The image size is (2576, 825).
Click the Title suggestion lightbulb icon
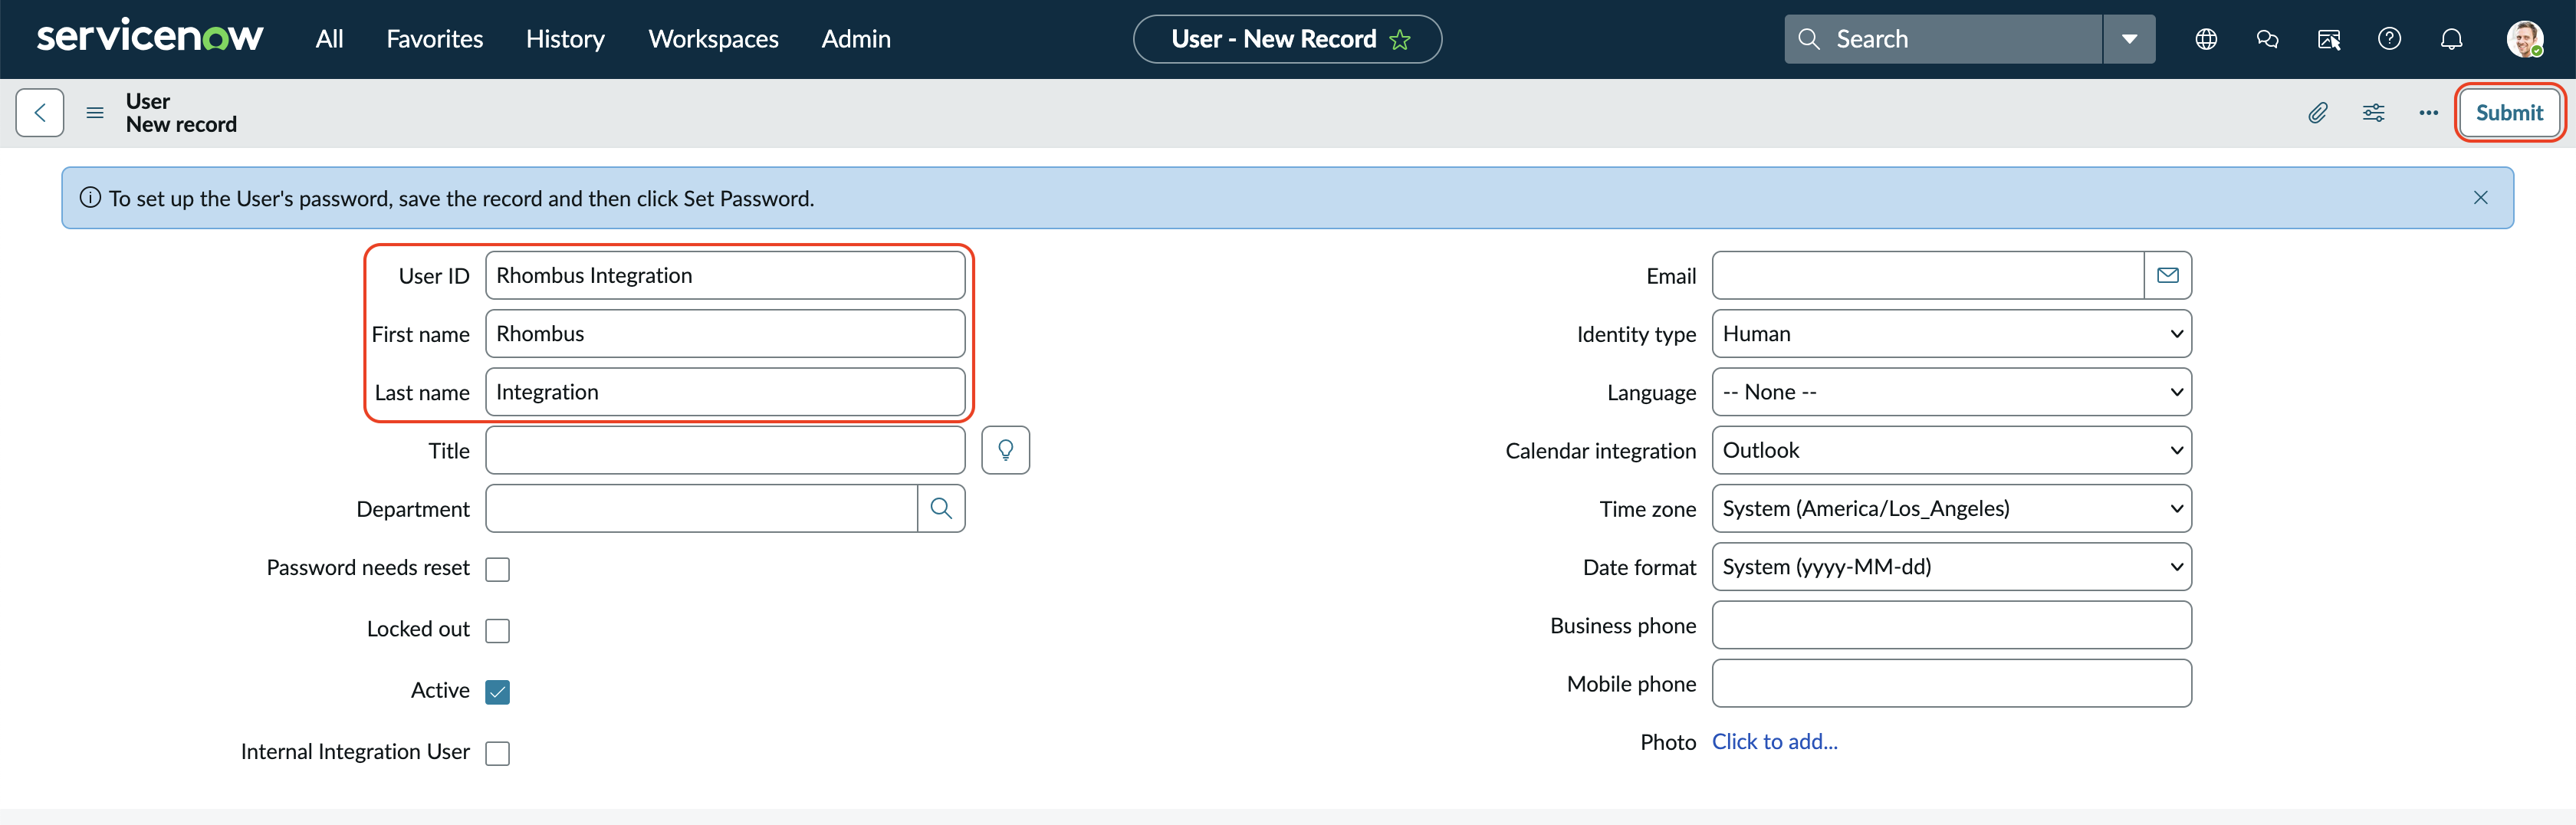point(1005,450)
